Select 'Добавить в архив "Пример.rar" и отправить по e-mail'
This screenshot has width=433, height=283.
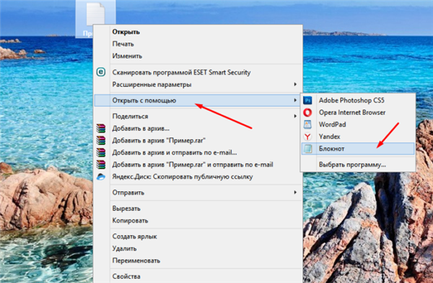198,165
